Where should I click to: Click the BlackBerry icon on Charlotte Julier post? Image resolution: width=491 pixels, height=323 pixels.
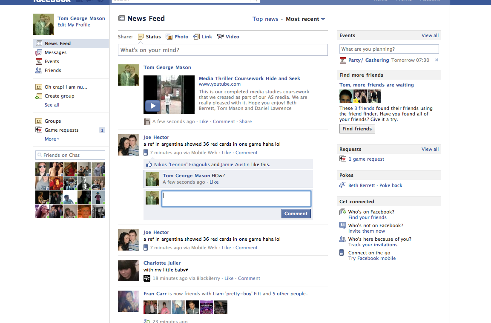coord(147,278)
